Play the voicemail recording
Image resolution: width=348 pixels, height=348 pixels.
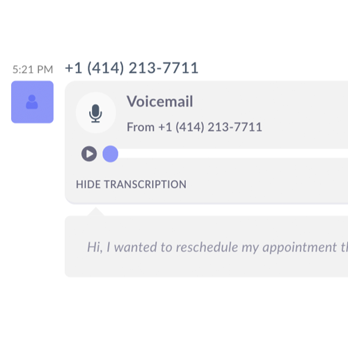89,154
